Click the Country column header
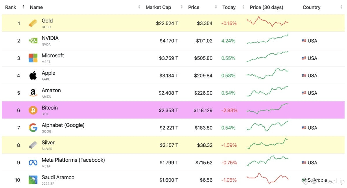The image size is (347, 188). point(311,7)
